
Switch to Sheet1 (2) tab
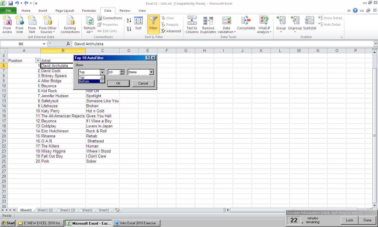45,210
